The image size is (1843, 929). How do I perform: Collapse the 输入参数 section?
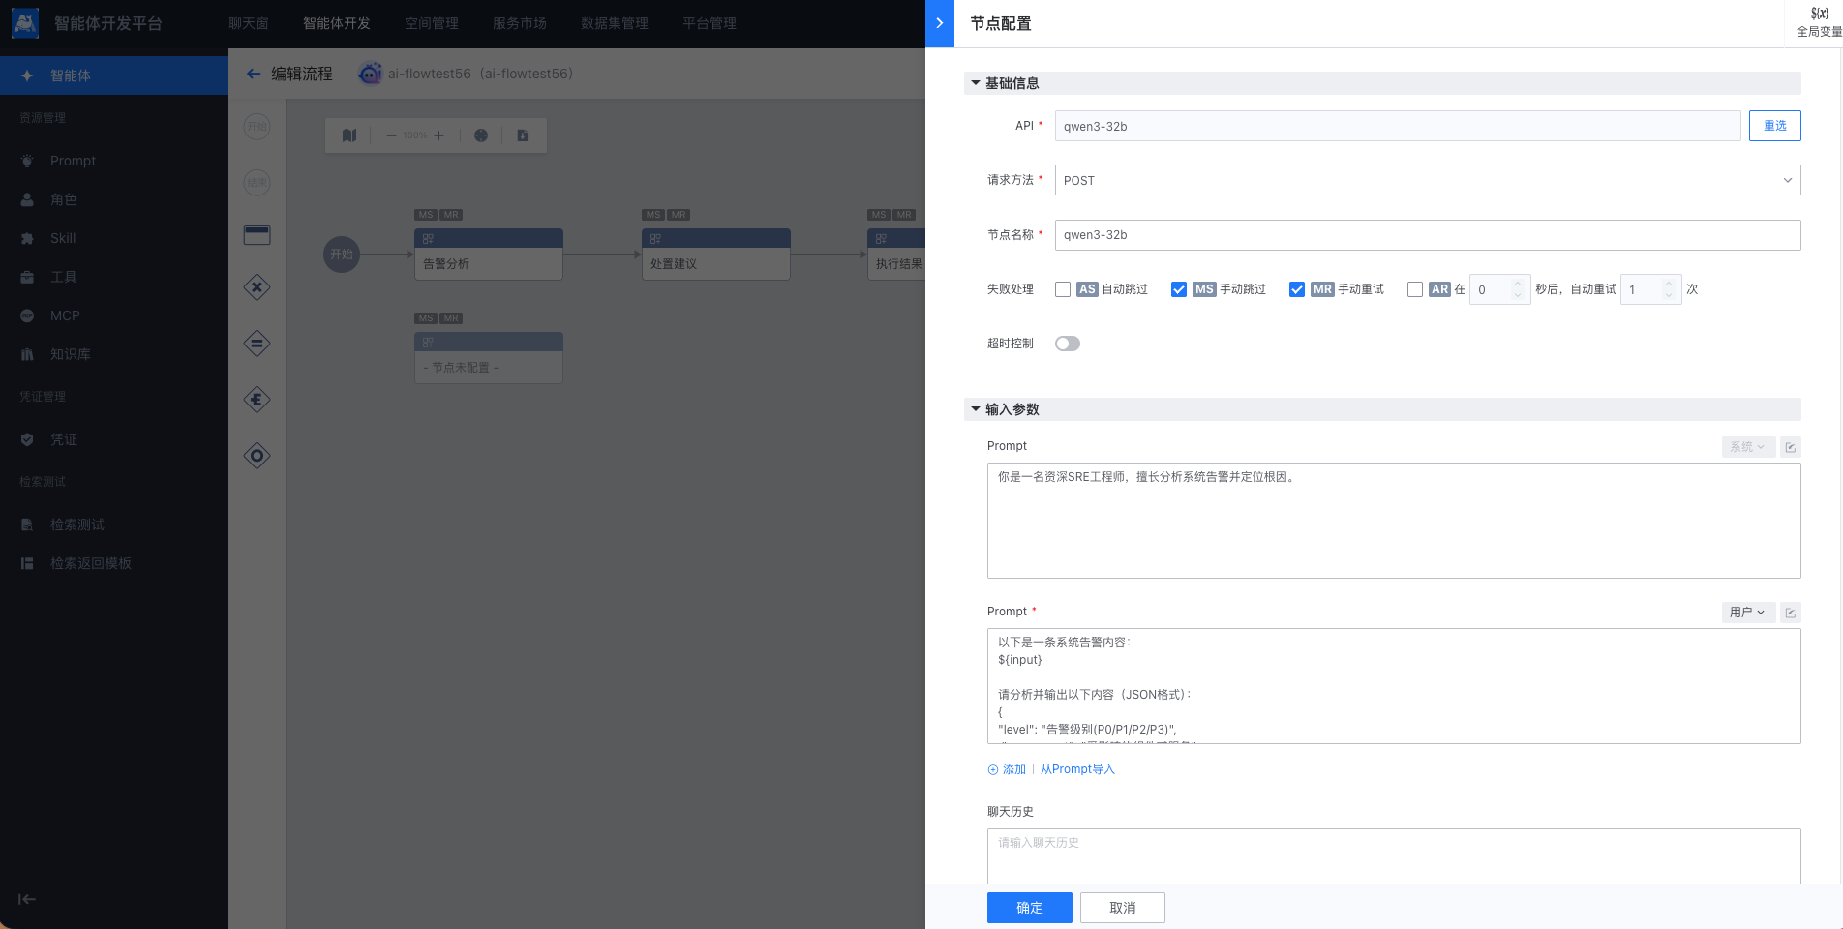(x=976, y=409)
